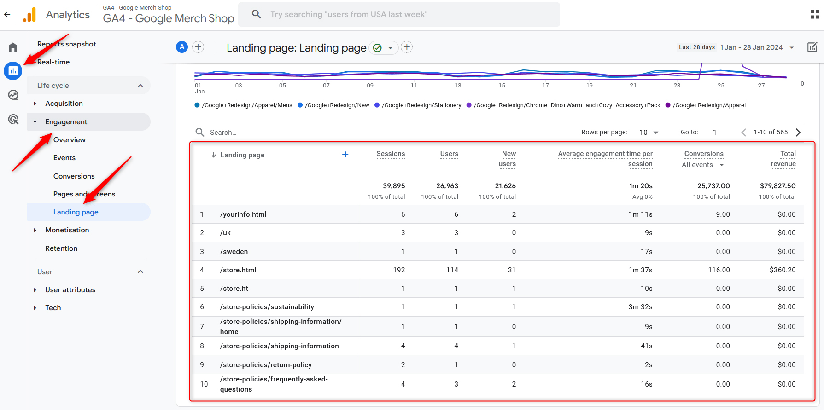Open the apps grid icon
Screen dimensions: 824x410
815,14
